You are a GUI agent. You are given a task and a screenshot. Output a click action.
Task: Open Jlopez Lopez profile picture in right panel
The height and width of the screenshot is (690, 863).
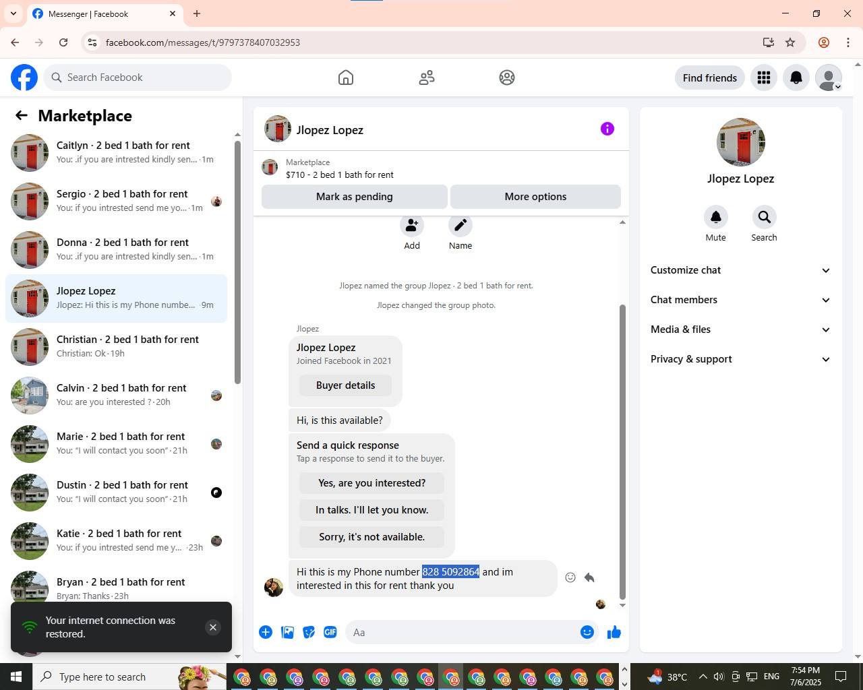741,142
